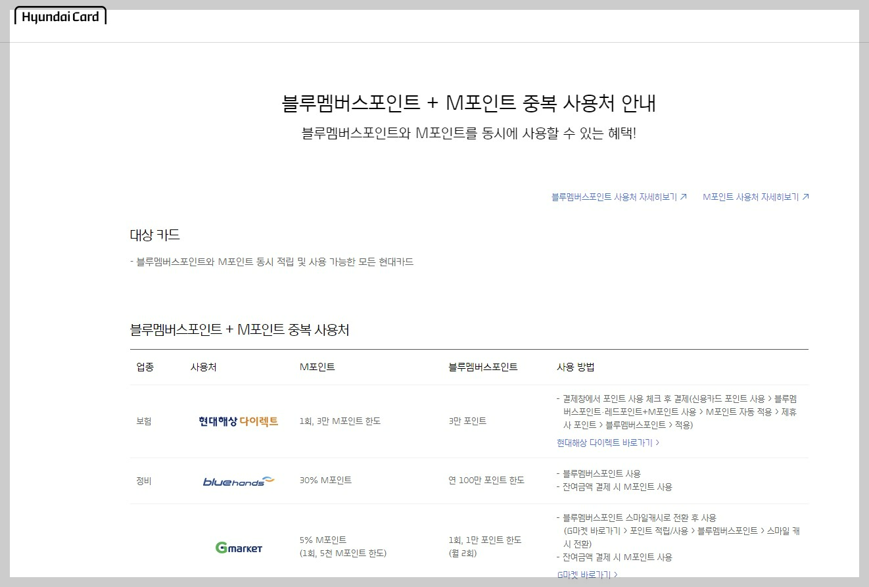The width and height of the screenshot is (869, 587).
Task: Click the M포인트 column header
Action: [317, 367]
